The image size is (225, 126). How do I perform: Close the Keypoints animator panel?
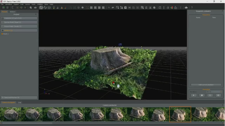click(x=223, y=11)
